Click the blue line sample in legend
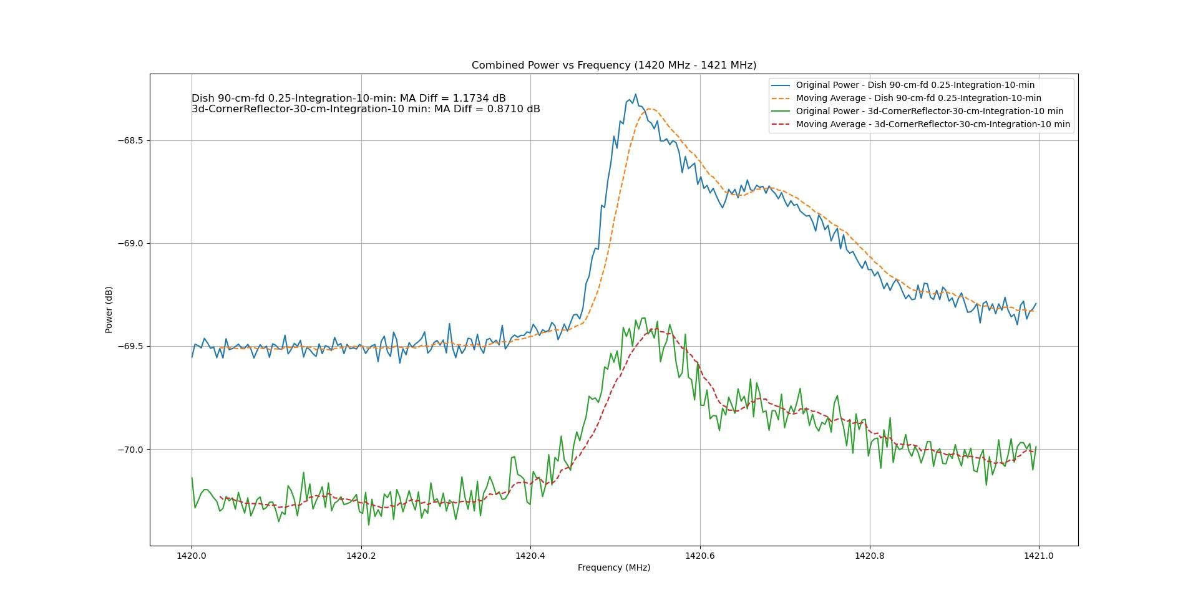 coord(781,85)
